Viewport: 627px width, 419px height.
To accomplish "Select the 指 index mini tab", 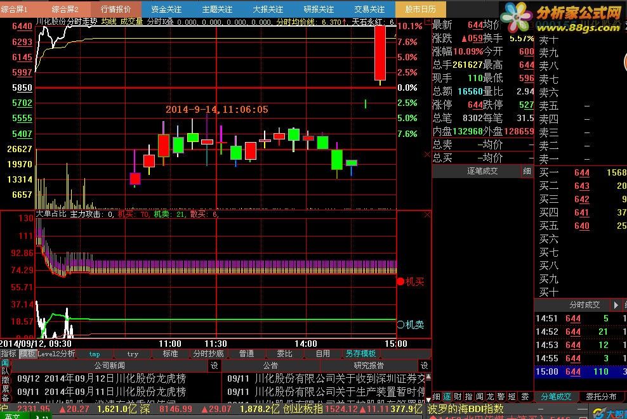I will [x=468, y=397].
